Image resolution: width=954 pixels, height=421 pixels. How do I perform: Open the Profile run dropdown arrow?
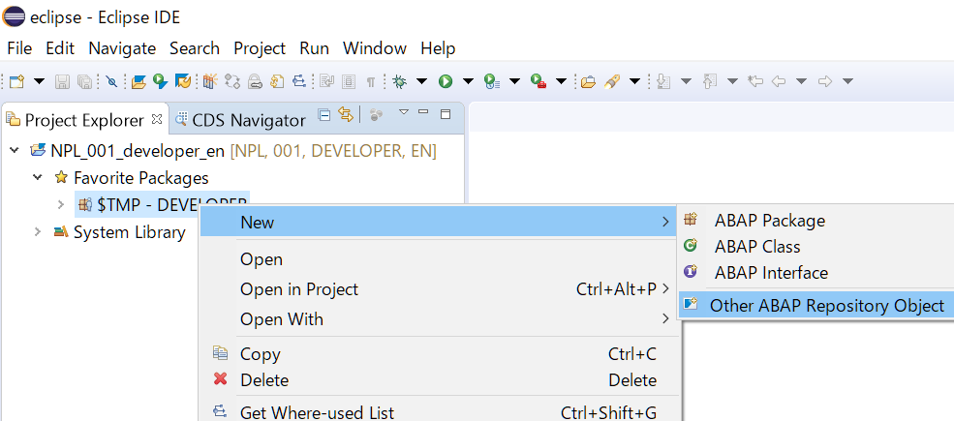(x=514, y=81)
